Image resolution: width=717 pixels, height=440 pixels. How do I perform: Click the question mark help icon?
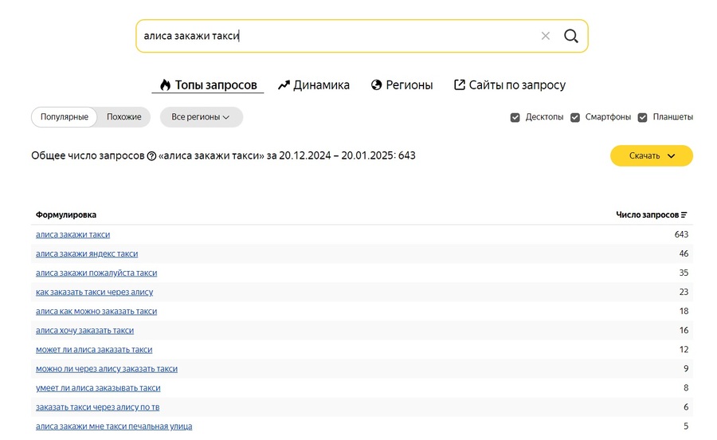(x=152, y=156)
